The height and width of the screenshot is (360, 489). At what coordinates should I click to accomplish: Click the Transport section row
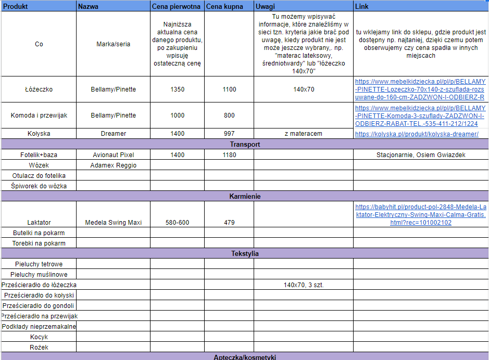[245, 144]
